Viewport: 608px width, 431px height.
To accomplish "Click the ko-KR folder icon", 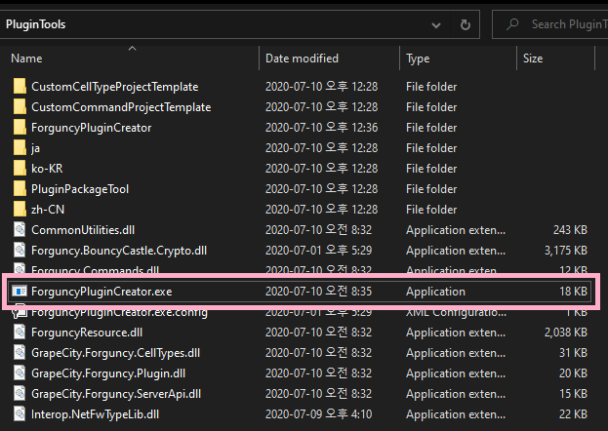I will pyautogui.click(x=20, y=169).
